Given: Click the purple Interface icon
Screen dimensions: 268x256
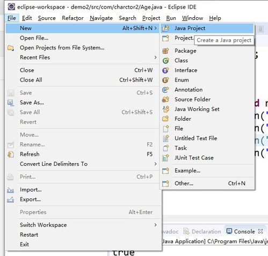Looking at the screenshot, I should tap(165, 70).
